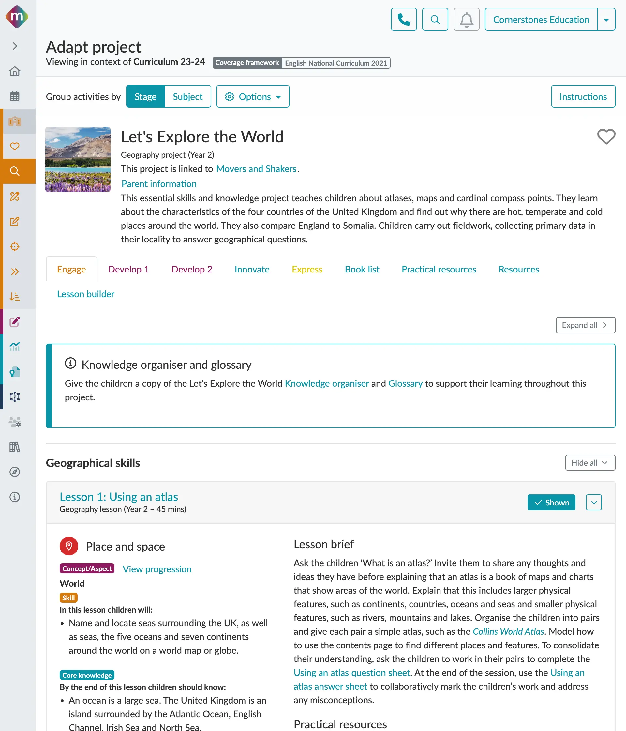The width and height of the screenshot is (626, 731).
Task: Switch to the Develop 1 tab
Action: [128, 269]
